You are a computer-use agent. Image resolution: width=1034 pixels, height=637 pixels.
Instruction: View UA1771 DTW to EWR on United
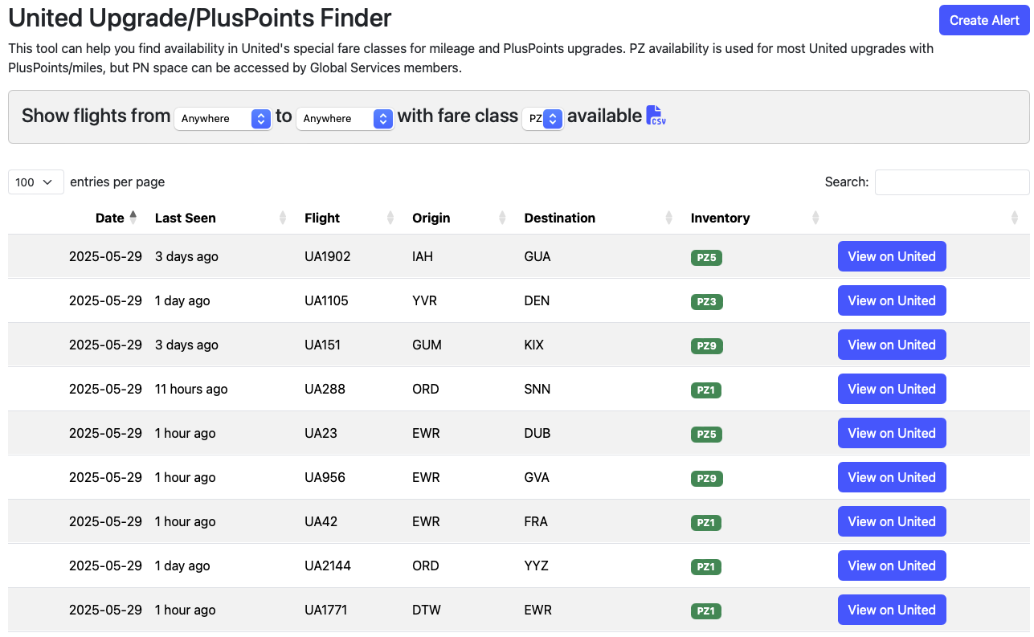click(x=892, y=610)
